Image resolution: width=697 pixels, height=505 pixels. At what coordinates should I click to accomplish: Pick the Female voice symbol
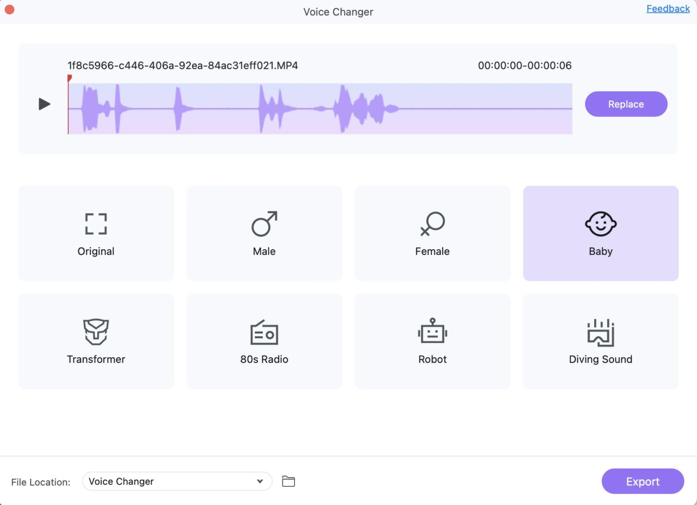point(432,224)
